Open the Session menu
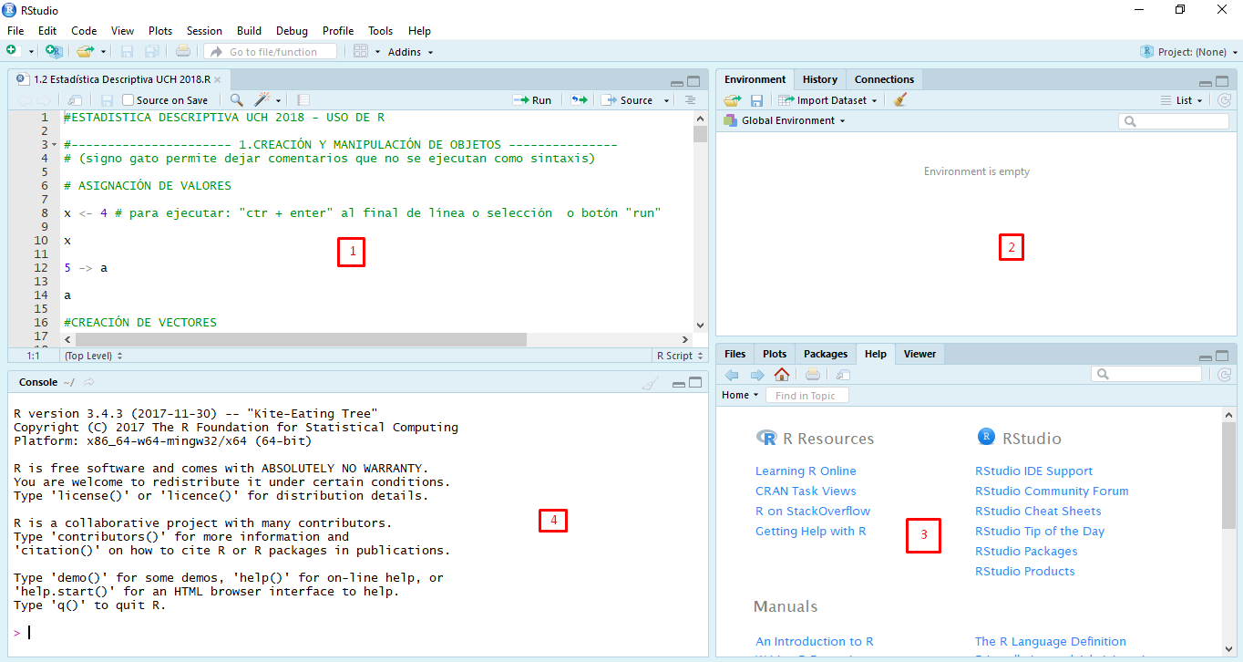Screen dimensions: 1243x662 tap(204, 31)
